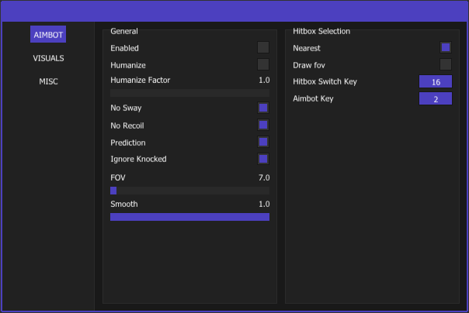Check the Draw fov box
This screenshot has height=313, width=469.
click(446, 64)
